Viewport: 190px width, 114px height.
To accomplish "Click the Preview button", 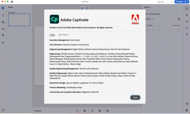I will (x=180, y=2).
